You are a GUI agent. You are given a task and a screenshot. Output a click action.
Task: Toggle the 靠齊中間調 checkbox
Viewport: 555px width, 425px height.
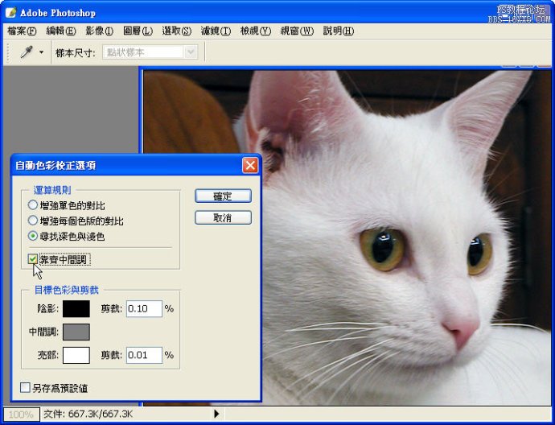click(x=33, y=259)
